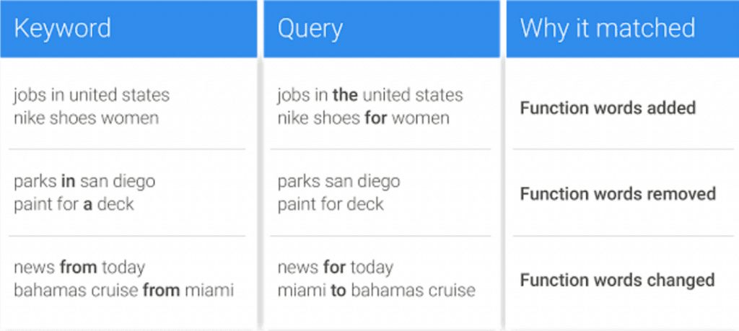
Task: Select keyword 'paint for a deck'
Action: (x=74, y=204)
